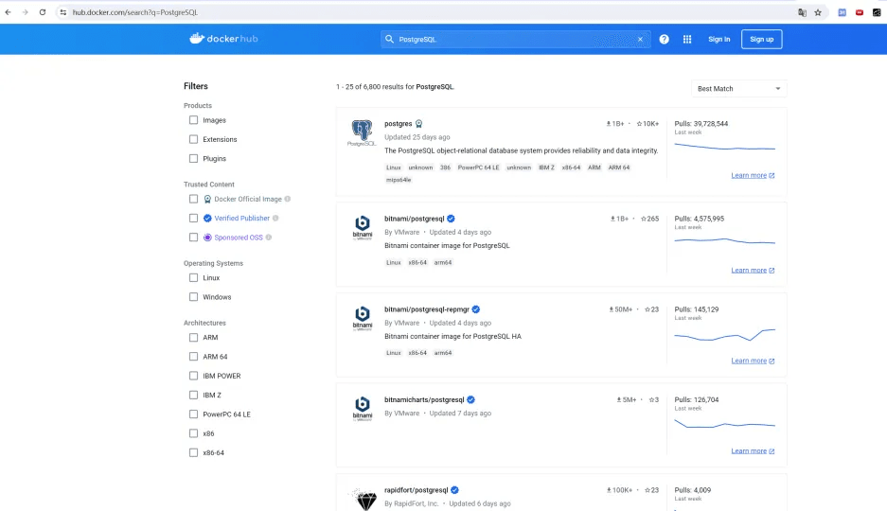Check the PowerPC 64 LE checkbox

[x=193, y=414]
